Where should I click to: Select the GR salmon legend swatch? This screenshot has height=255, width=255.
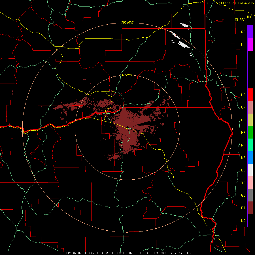tap(250, 107)
